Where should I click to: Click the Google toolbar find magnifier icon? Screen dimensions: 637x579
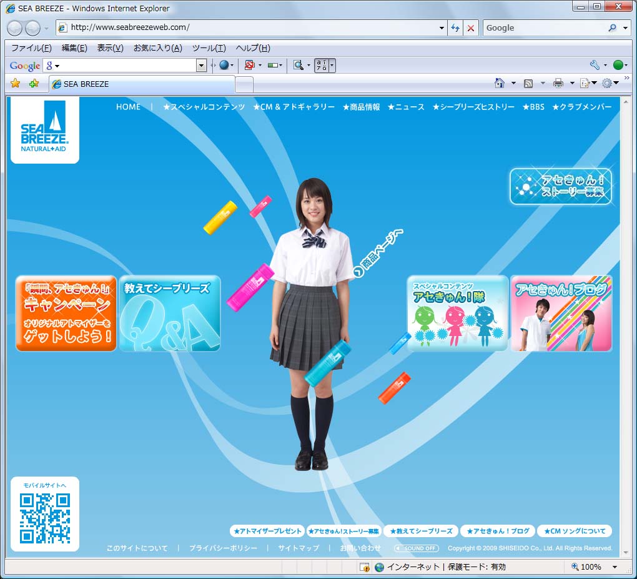pyautogui.click(x=299, y=66)
